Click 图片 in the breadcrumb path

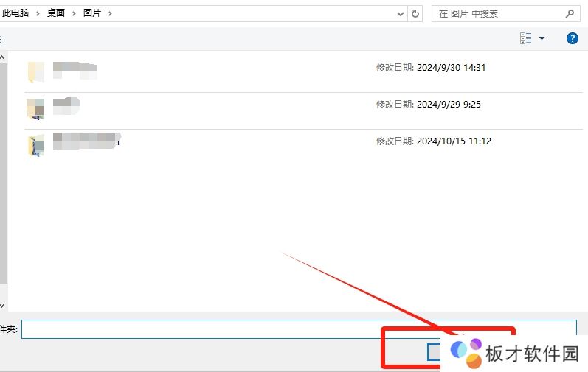click(x=93, y=13)
